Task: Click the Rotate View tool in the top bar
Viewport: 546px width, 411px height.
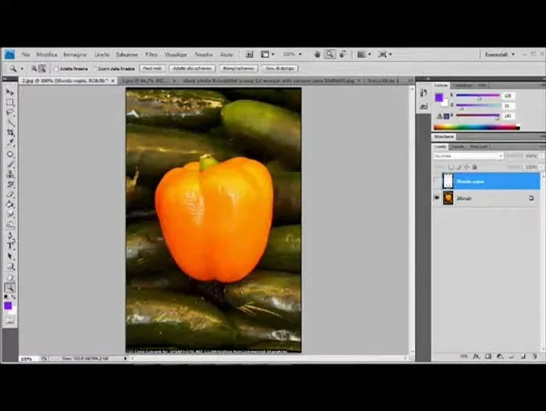Action: click(342, 55)
